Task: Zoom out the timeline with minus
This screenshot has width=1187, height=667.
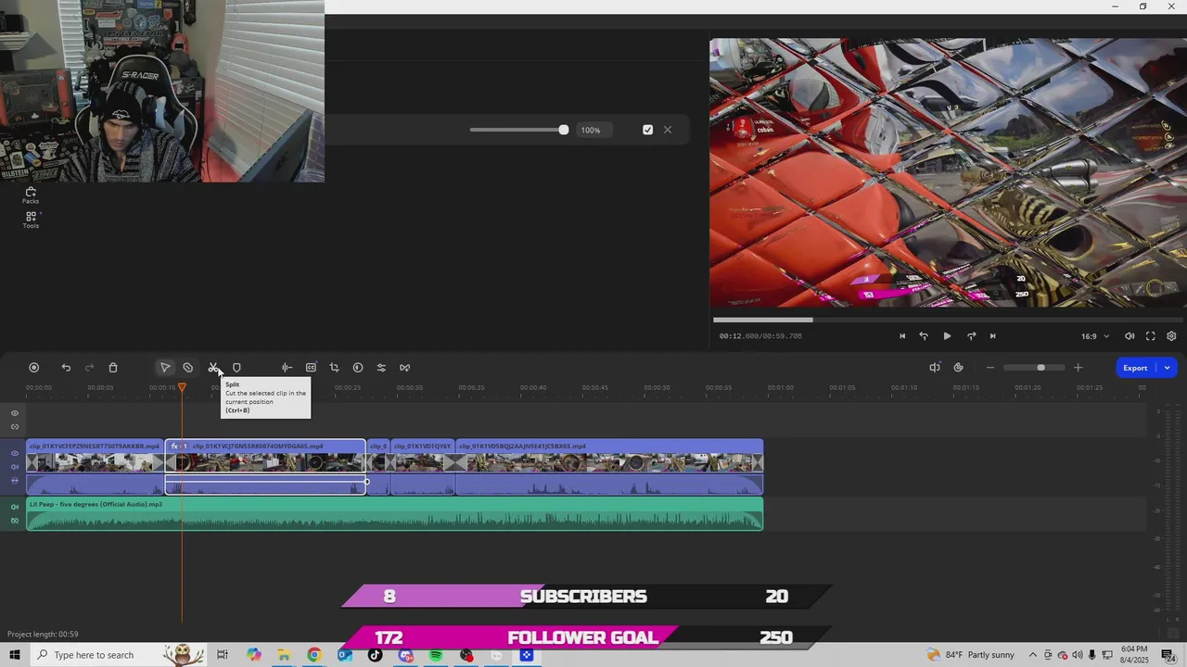Action: coord(989,368)
